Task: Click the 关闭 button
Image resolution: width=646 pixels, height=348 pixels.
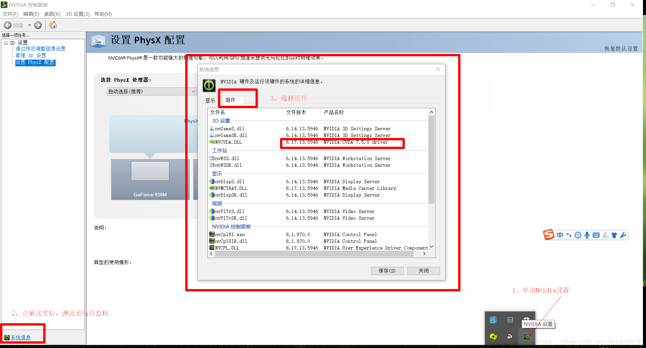Action: coord(424,271)
